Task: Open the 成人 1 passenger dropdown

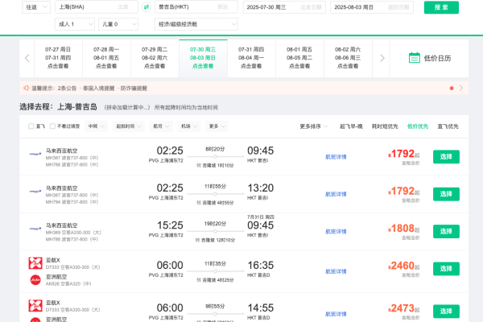Action: coord(75,24)
